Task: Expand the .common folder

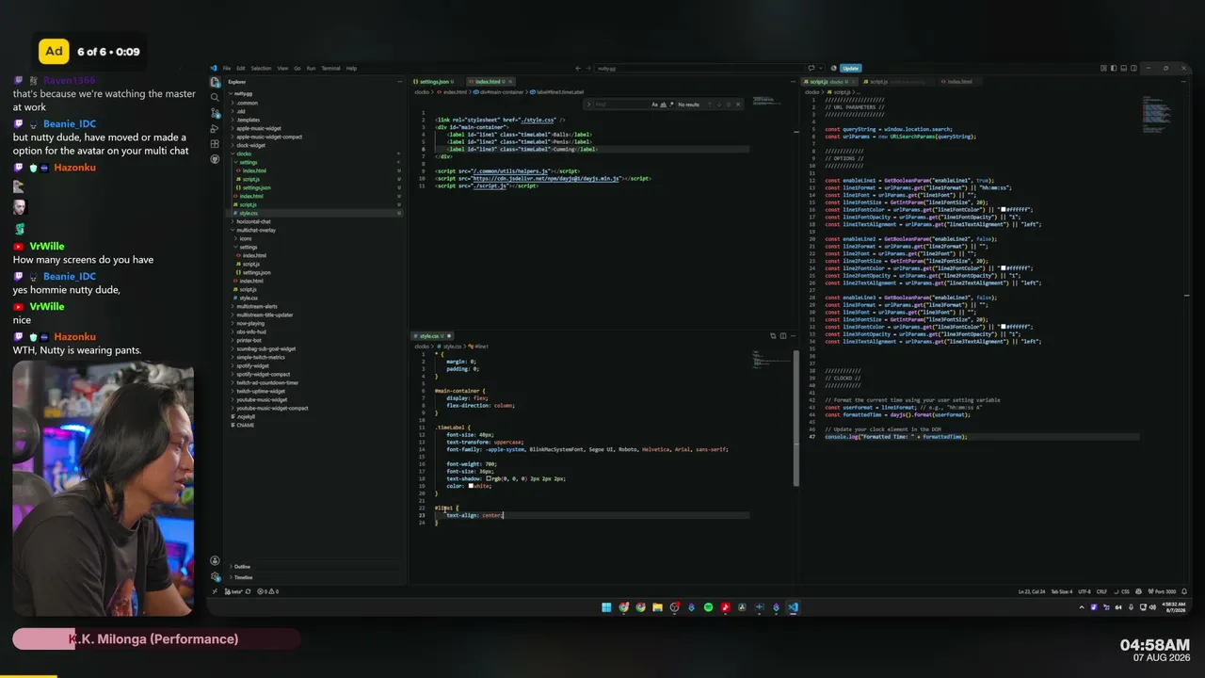Action: (247, 103)
